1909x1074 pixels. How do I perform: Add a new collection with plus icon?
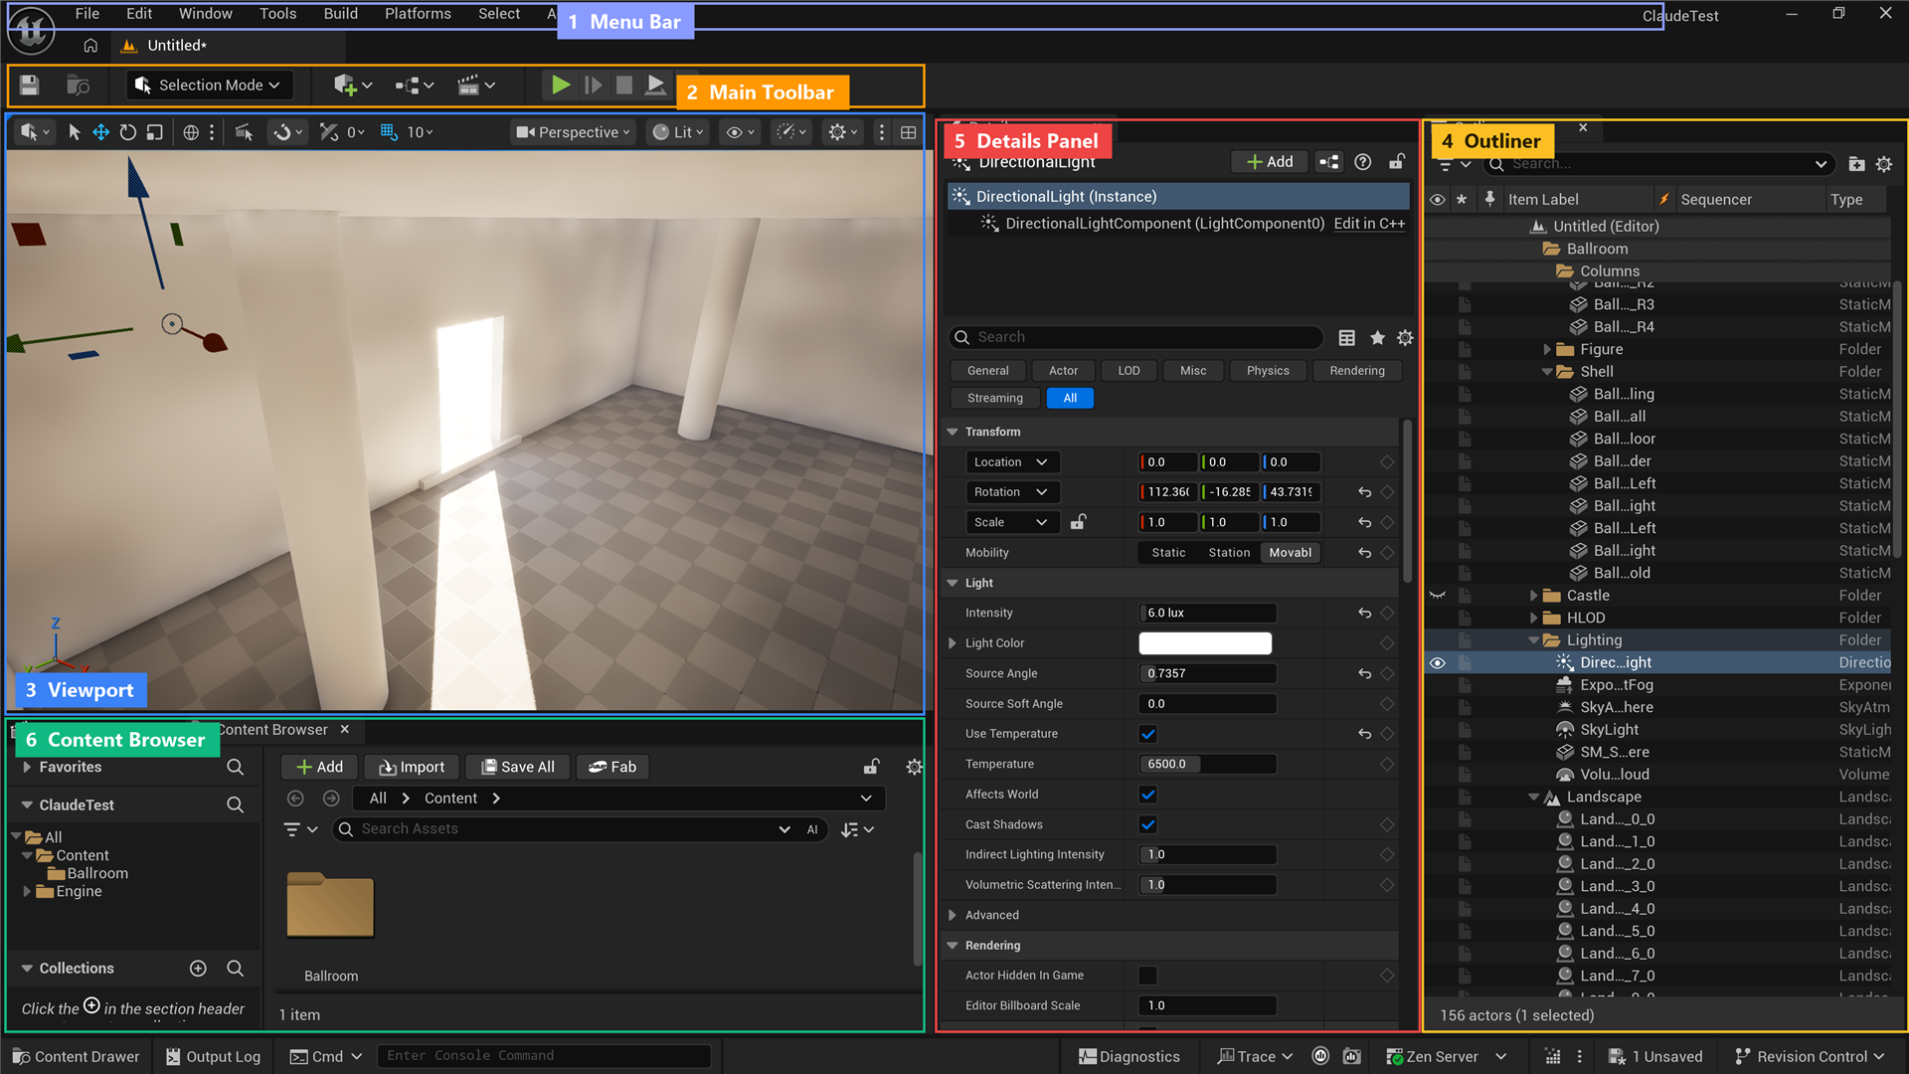[x=198, y=969]
